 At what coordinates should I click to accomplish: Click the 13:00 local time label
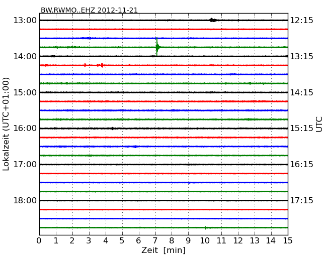pos(25,21)
